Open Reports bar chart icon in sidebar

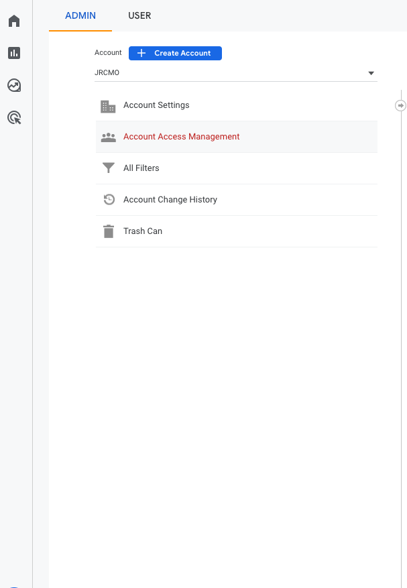[x=14, y=53]
